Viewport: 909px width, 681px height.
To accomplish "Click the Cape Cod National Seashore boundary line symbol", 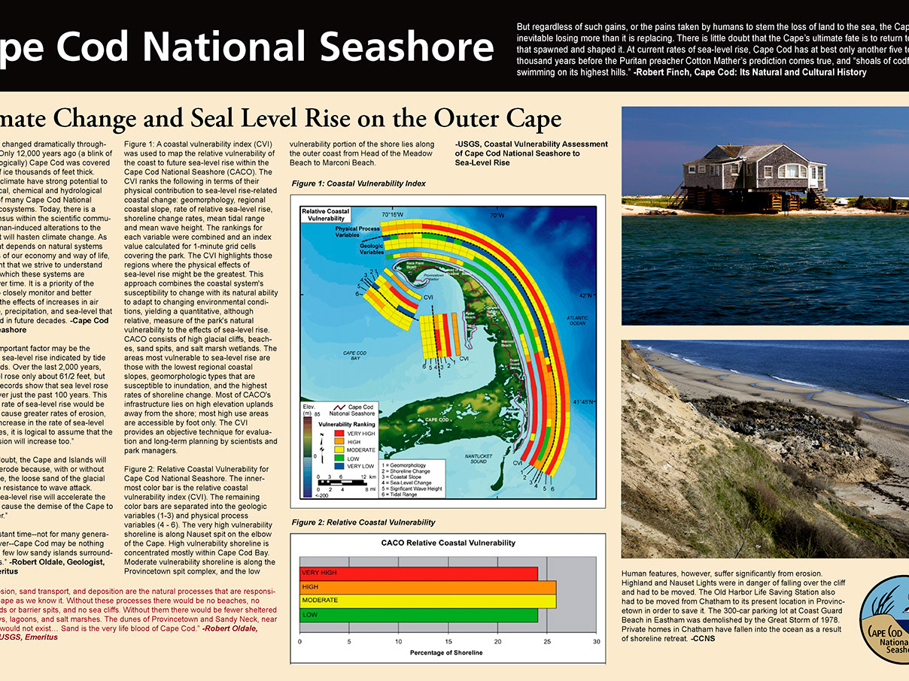I will (339, 407).
